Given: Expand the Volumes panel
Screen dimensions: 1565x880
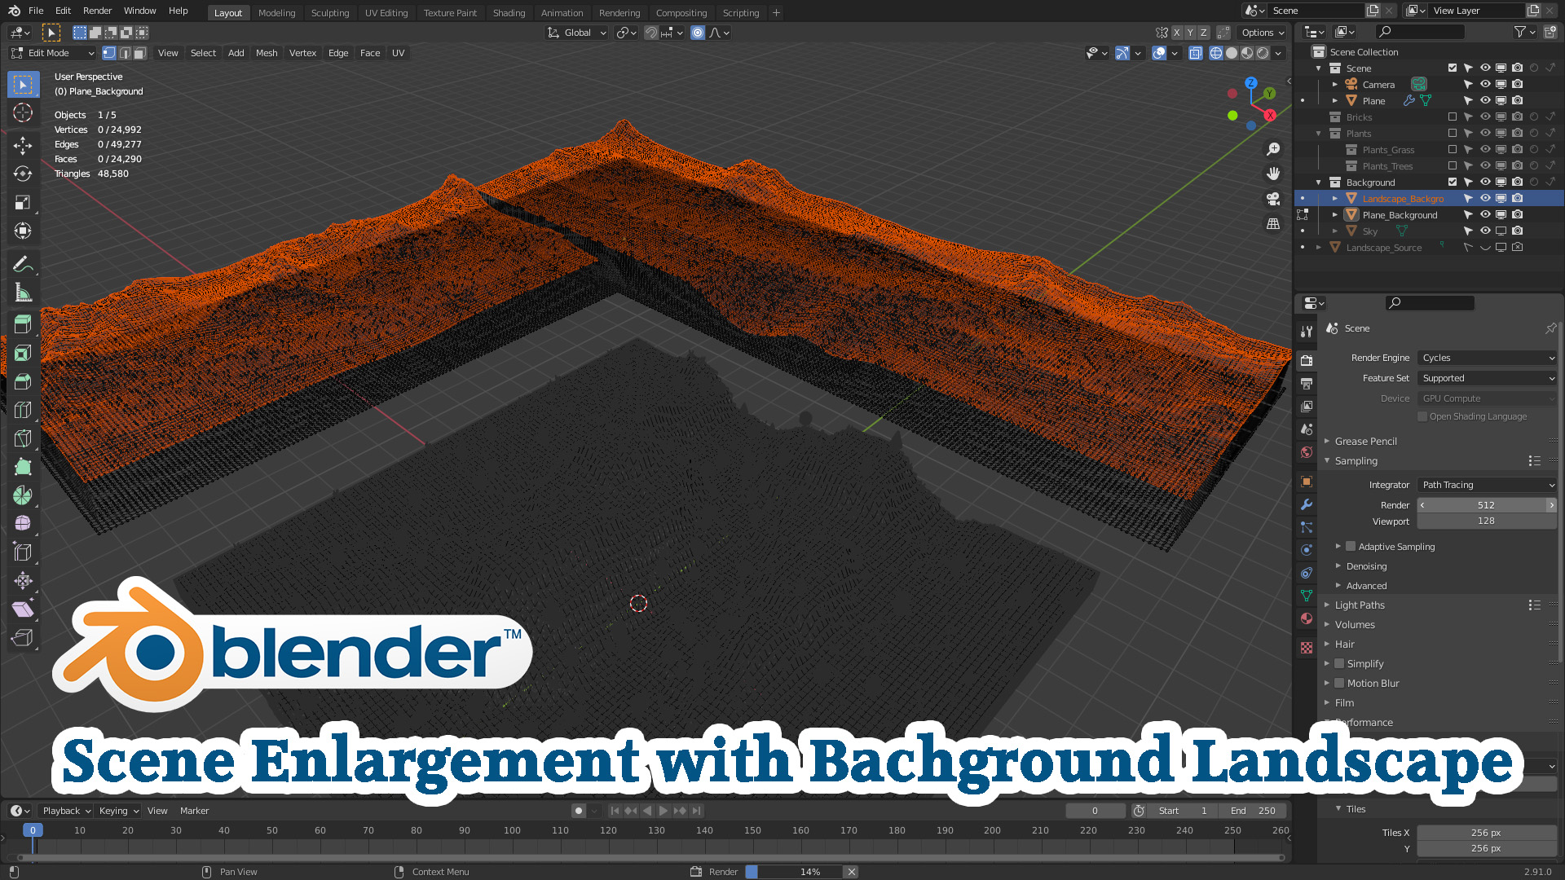Looking at the screenshot, I should pyautogui.click(x=1355, y=625).
